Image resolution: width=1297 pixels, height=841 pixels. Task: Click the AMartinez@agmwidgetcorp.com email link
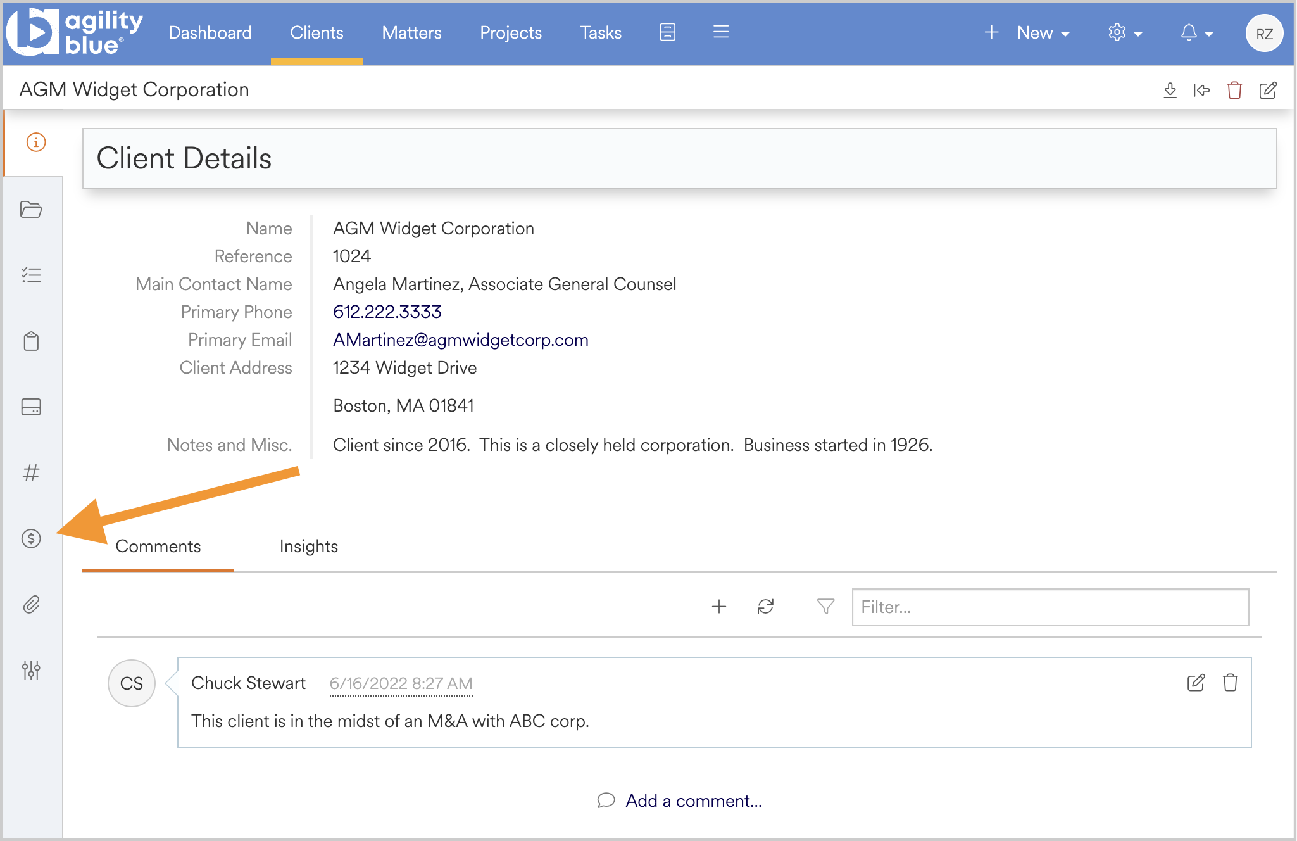click(x=461, y=339)
